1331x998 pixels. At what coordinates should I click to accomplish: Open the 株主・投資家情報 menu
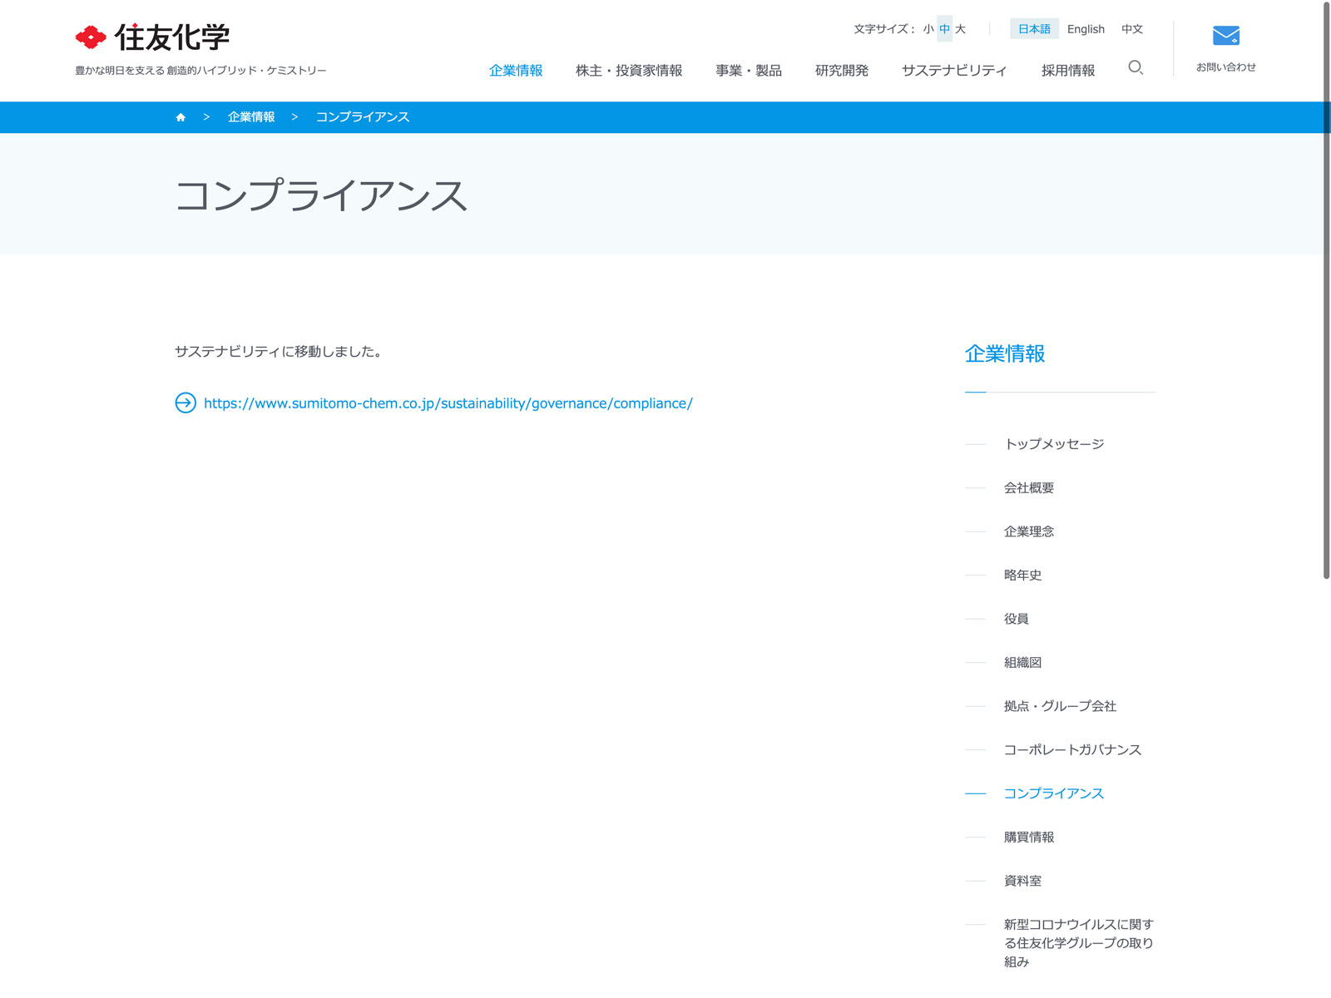pyautogui.click(x=629, y=71)
